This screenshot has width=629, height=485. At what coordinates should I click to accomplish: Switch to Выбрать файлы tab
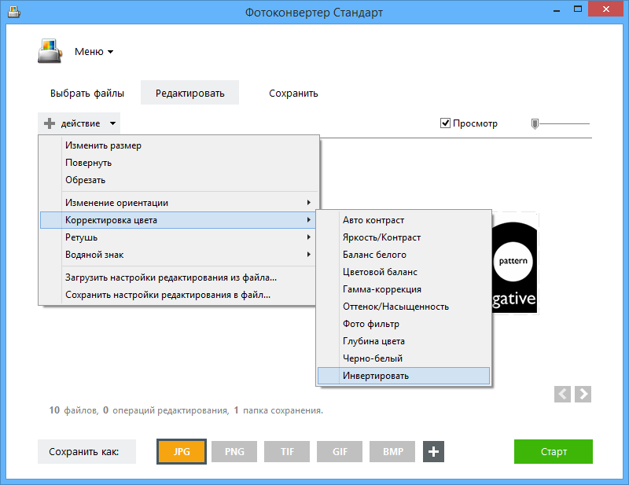[87, 93]
